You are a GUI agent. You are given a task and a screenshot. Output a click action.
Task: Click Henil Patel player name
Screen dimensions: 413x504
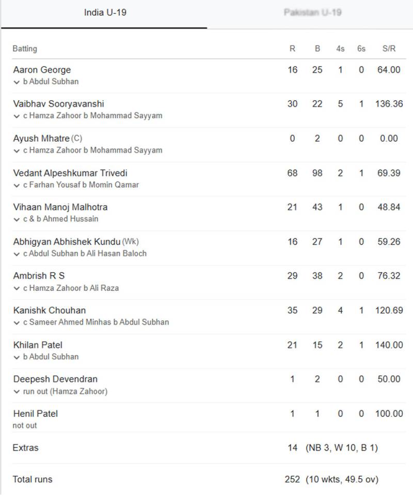click(35, 413)
